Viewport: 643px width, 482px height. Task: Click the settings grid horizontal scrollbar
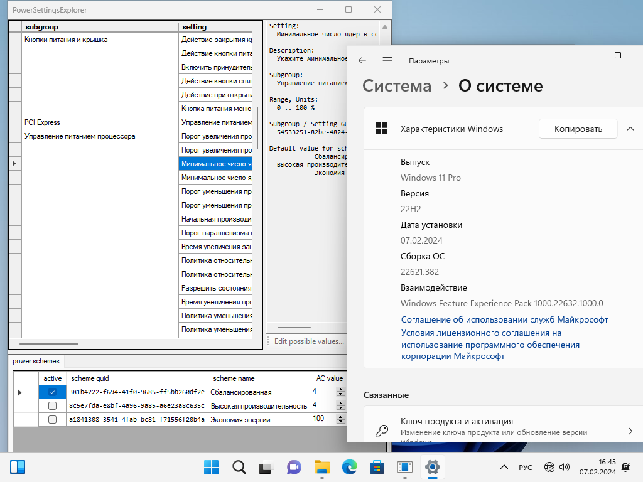pos(49,344)
